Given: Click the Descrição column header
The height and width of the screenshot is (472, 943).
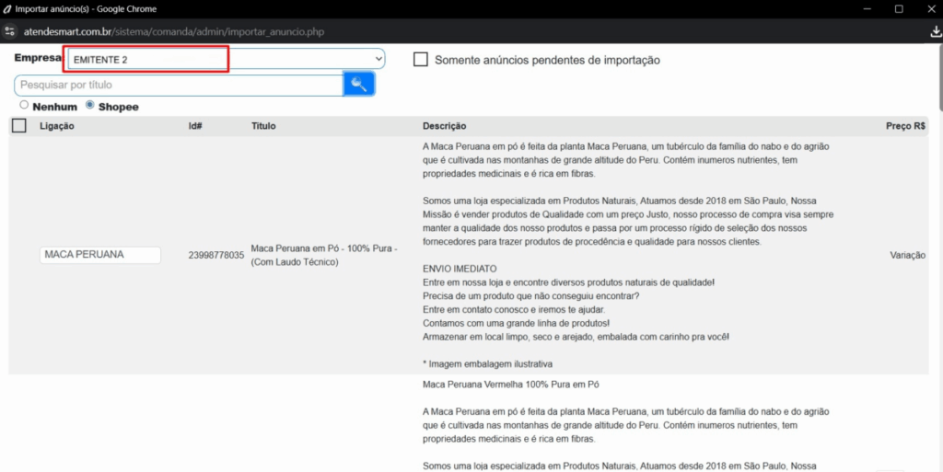Looking at the screenshot, I should (445, 126).
